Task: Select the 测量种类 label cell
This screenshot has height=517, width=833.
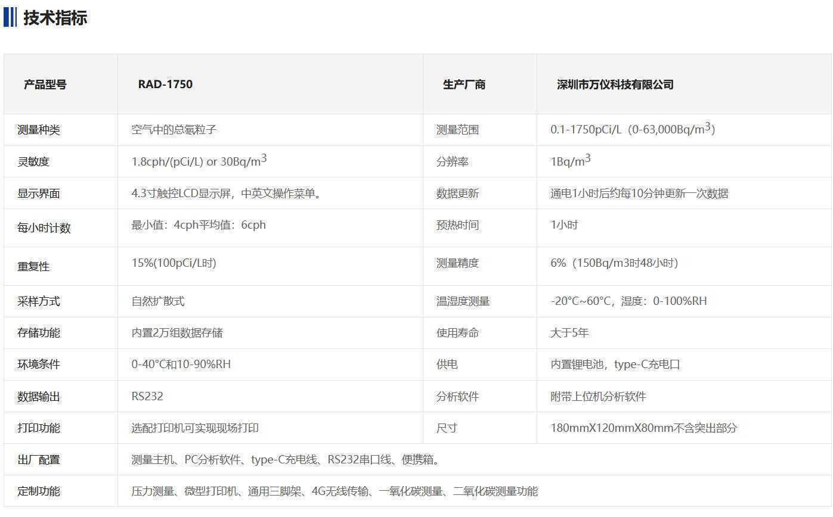Action: tap(61, 130)
